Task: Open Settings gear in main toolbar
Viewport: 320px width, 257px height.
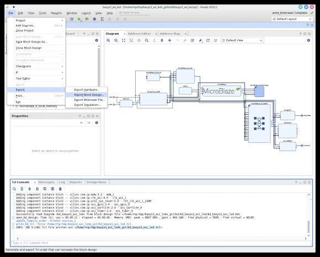Action: point(94,19)
